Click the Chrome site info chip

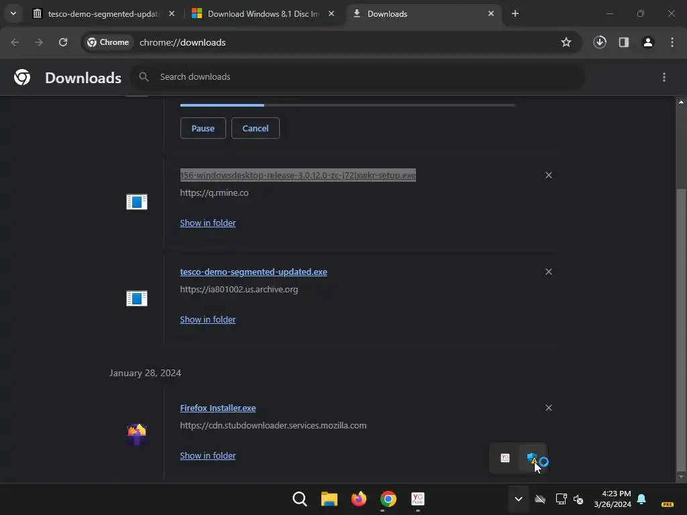[x=108, y=42]
